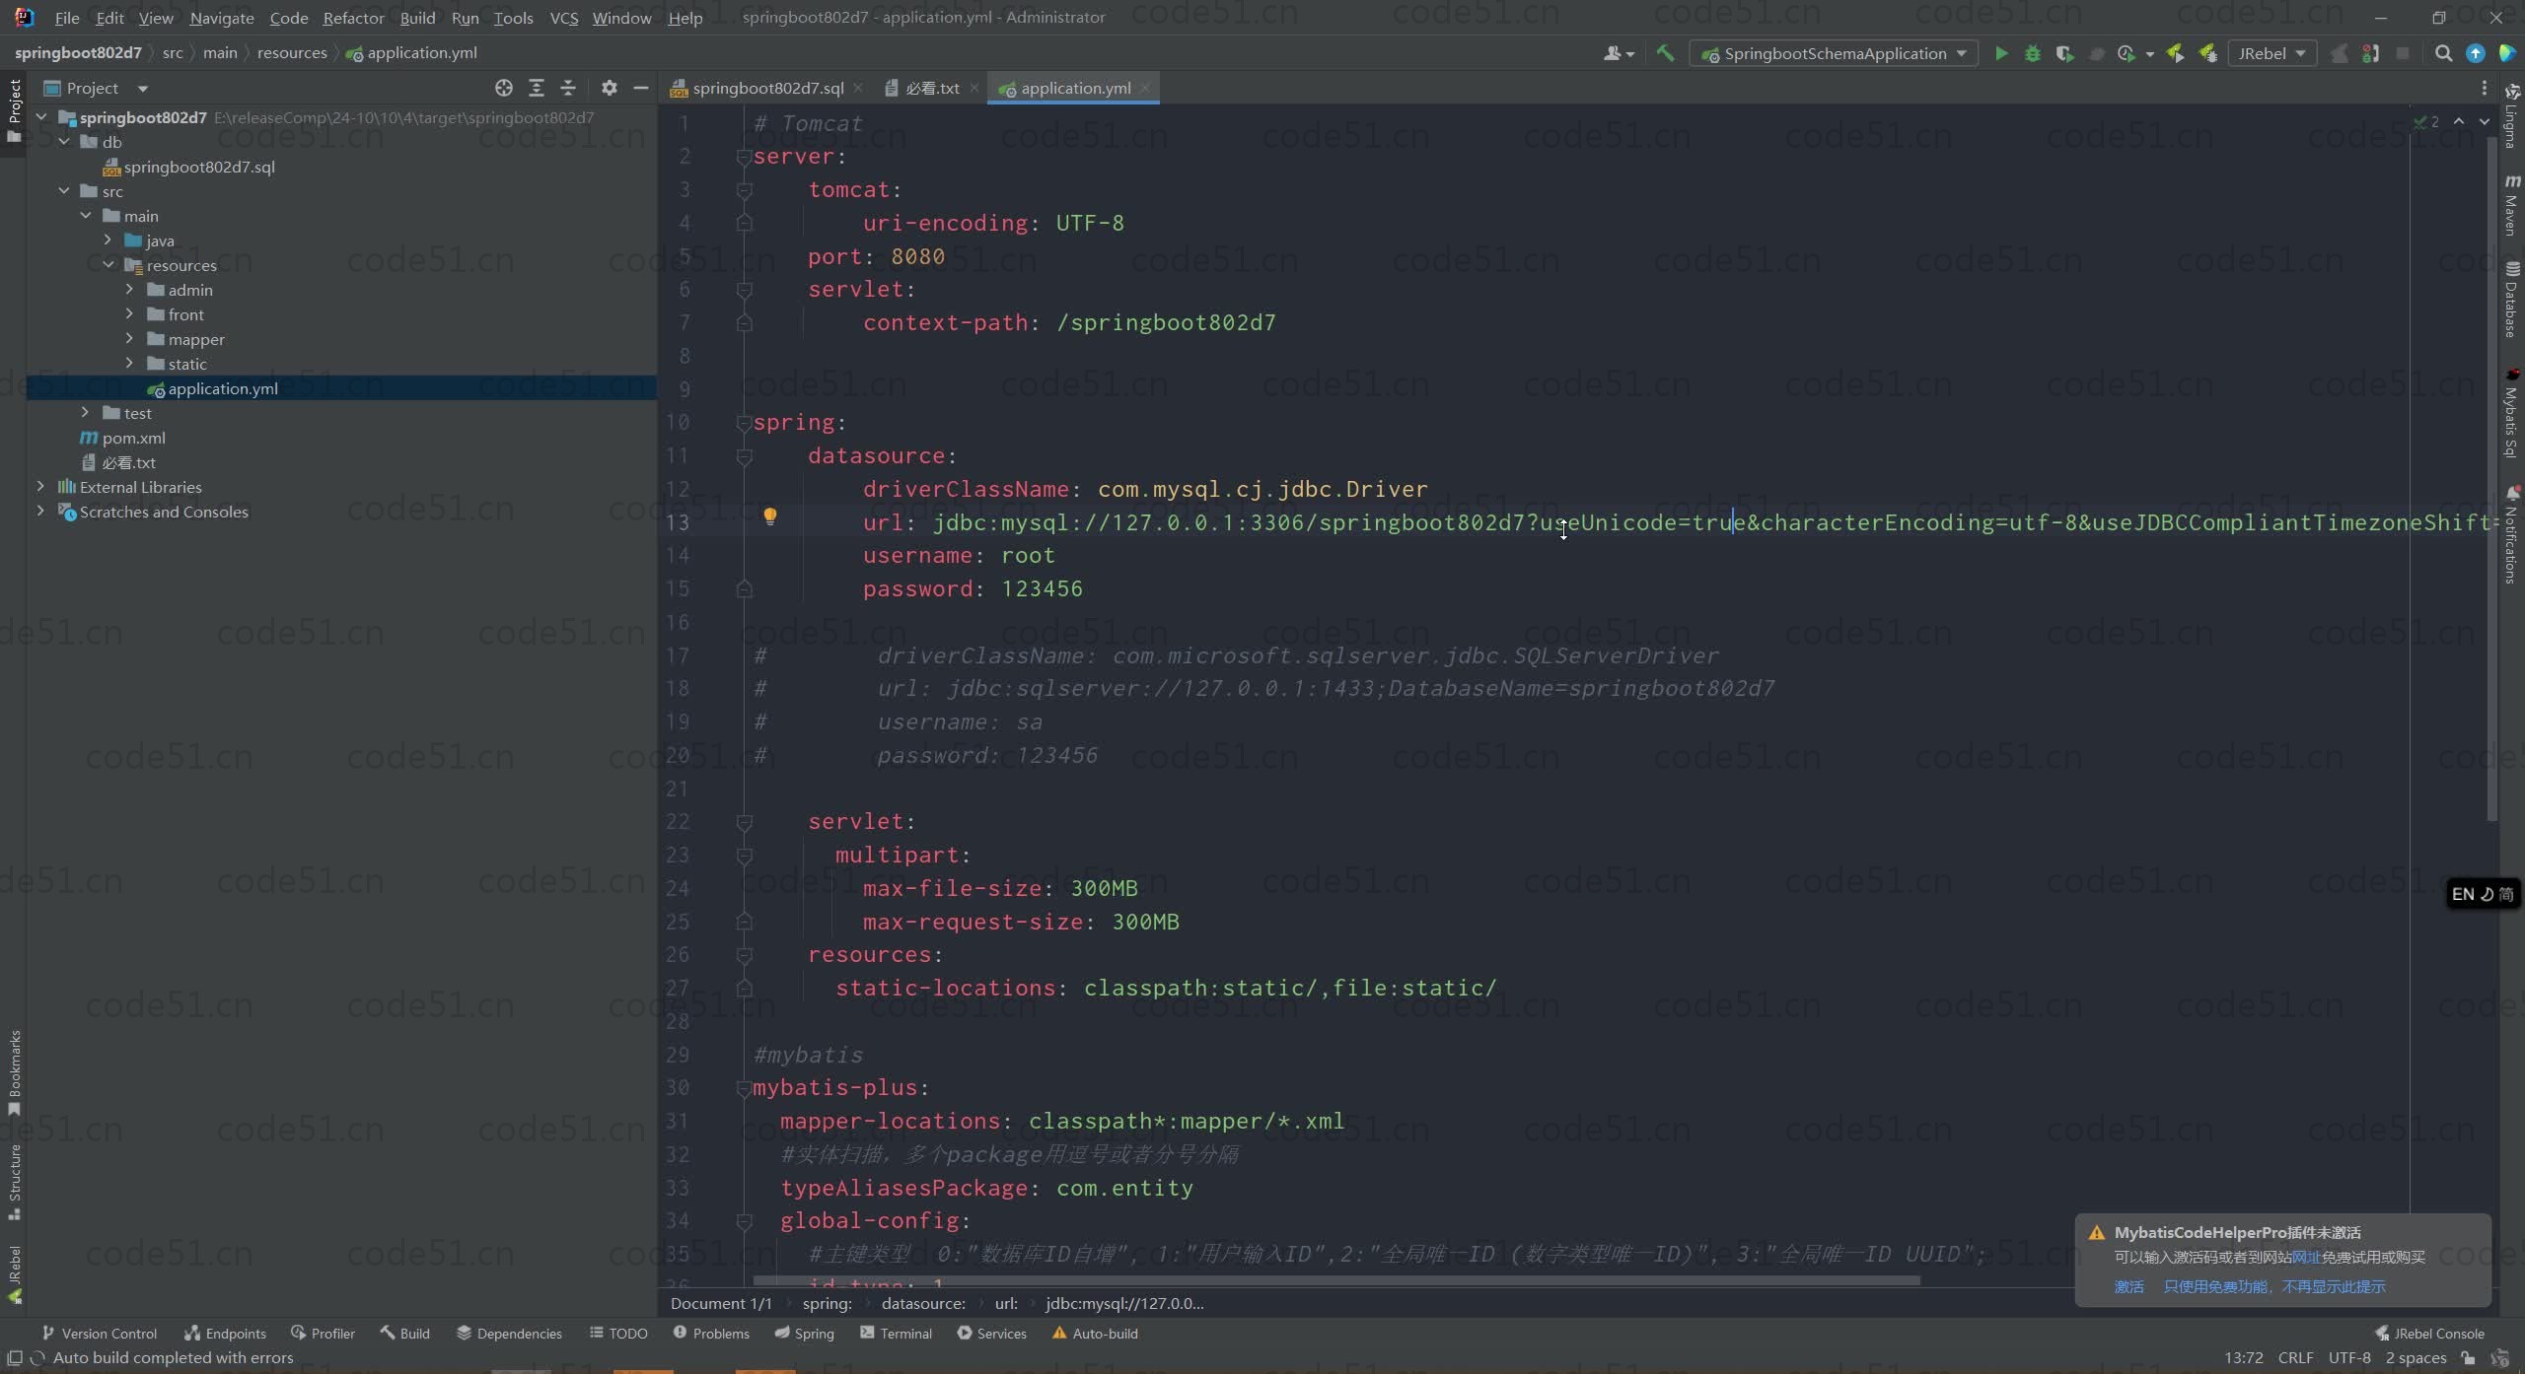This screenshot has height=1374, width=2525.
Task: Click the yellow intention lightbulb on line 13
Action: (770, 515)
